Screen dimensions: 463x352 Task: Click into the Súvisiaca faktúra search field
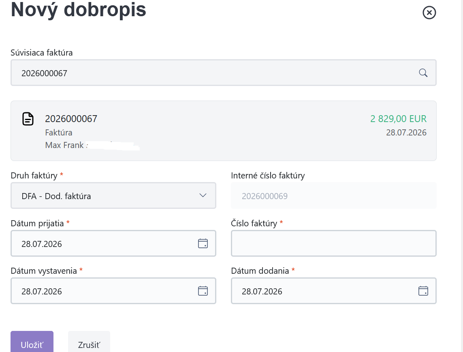tap(224, 73)
